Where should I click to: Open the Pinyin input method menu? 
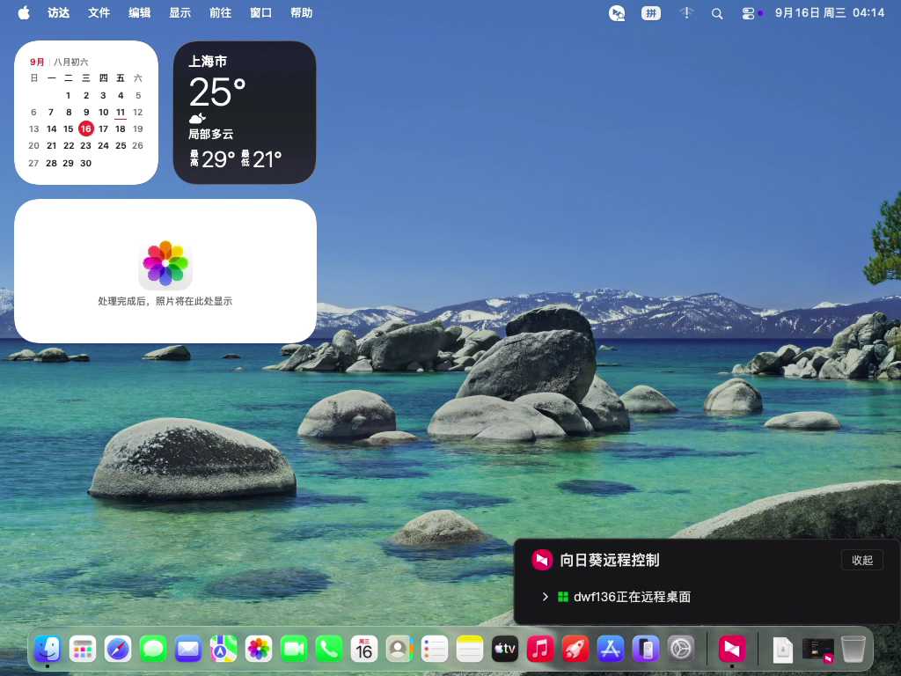[651, 13]
